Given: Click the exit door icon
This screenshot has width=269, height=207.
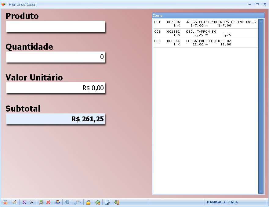Looking at the screenshot, I should click(x=117, y=202).
